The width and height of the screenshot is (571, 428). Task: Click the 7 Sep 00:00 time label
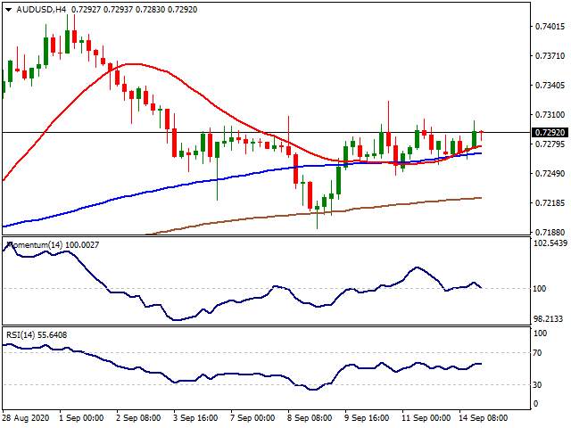[x=252, y=417]
